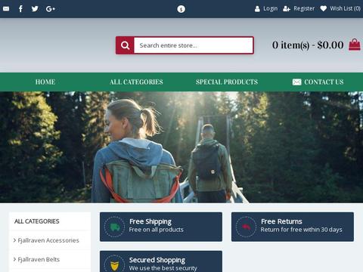Click 'We use the best security' text
363x272 pixels.
(163, 268)
